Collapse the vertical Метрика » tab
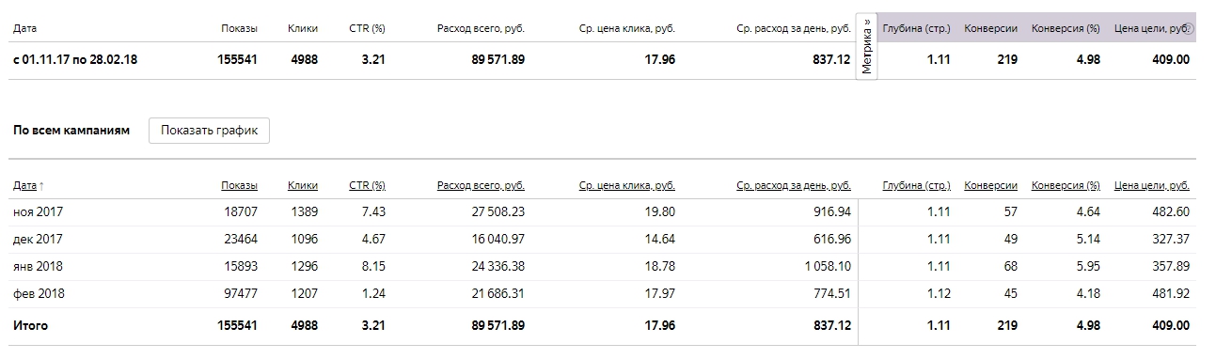Image resolution: width=1216 pixels, height=359 pixels. [x=867, y=47]
